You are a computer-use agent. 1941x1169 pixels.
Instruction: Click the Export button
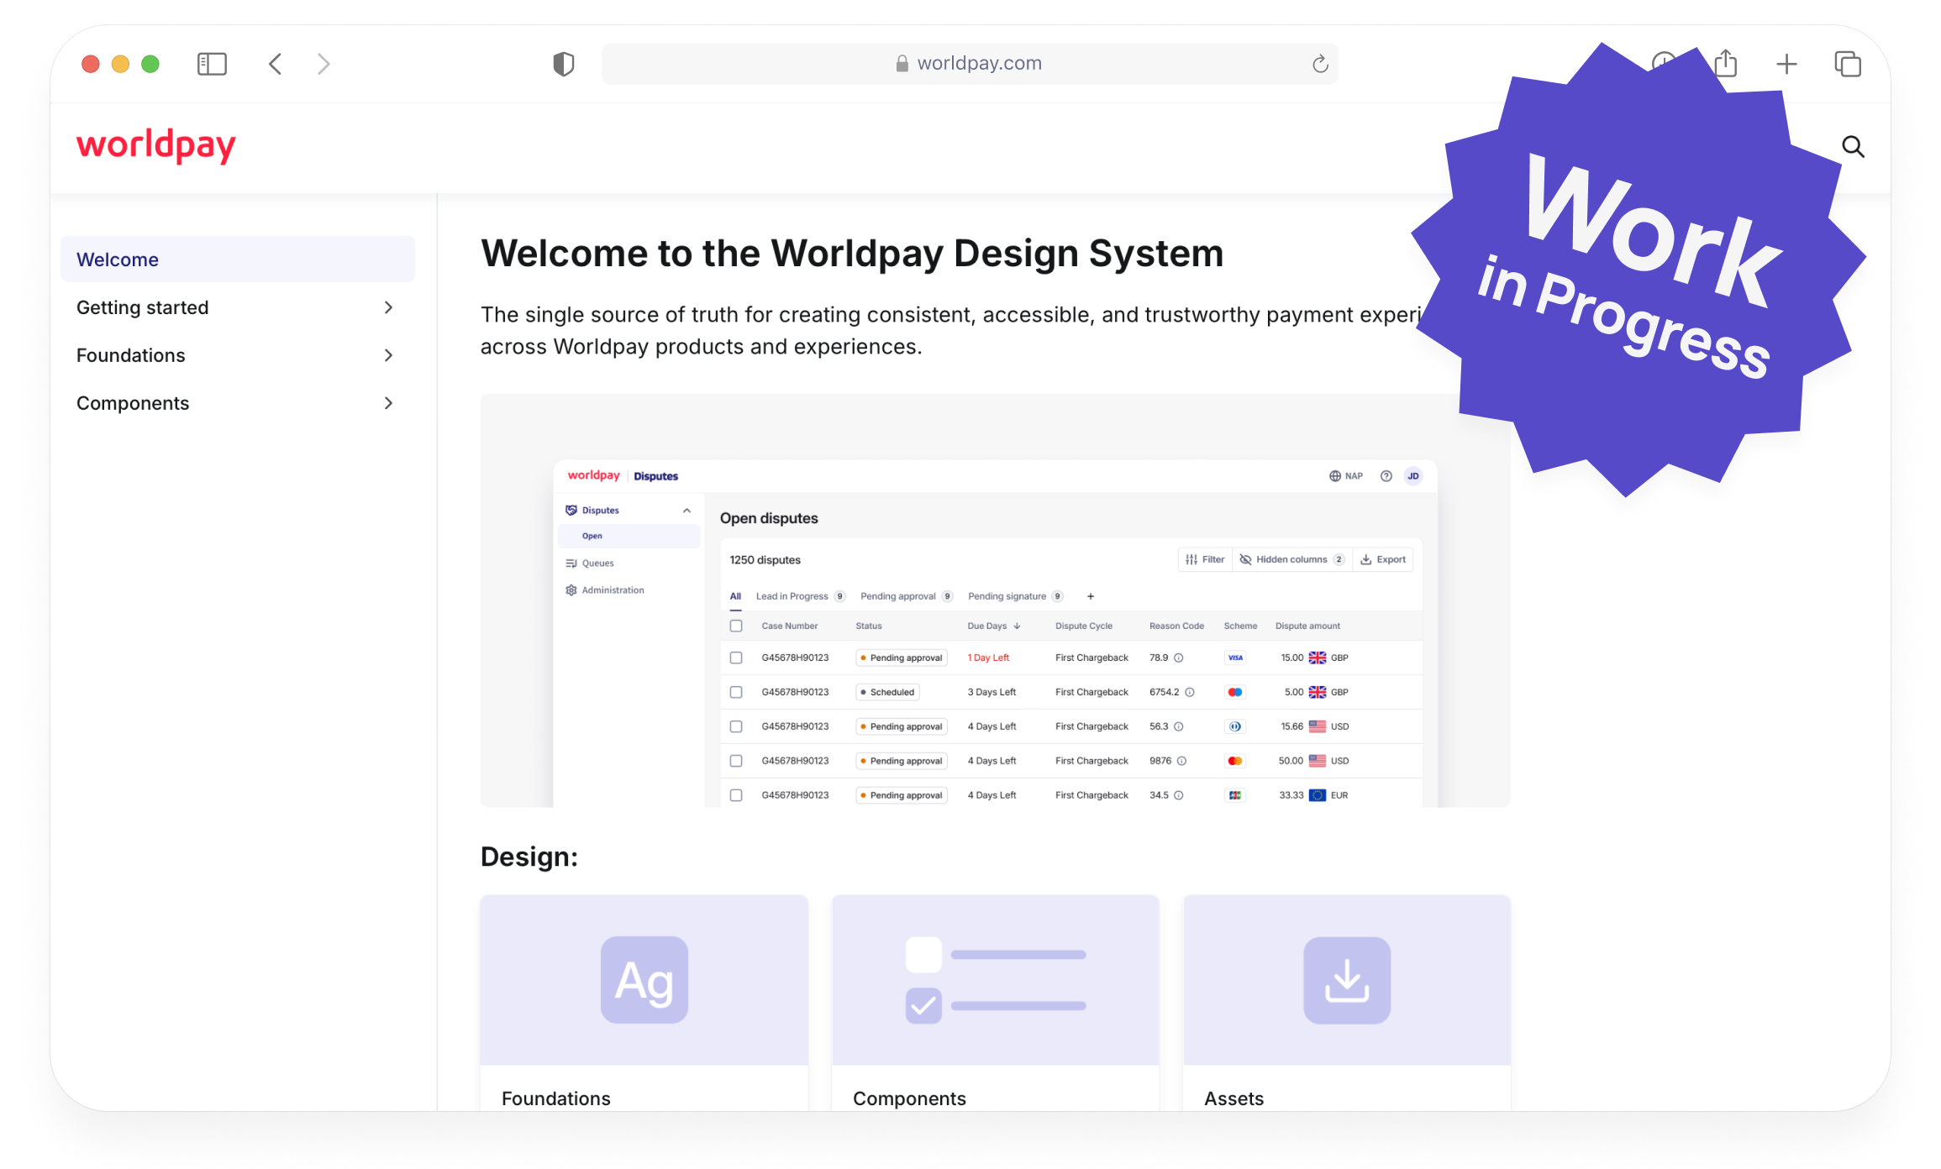point(1383,560)
